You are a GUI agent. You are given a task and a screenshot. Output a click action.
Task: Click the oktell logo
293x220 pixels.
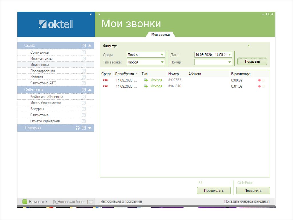pyautogui.click(x=56, y=24)
